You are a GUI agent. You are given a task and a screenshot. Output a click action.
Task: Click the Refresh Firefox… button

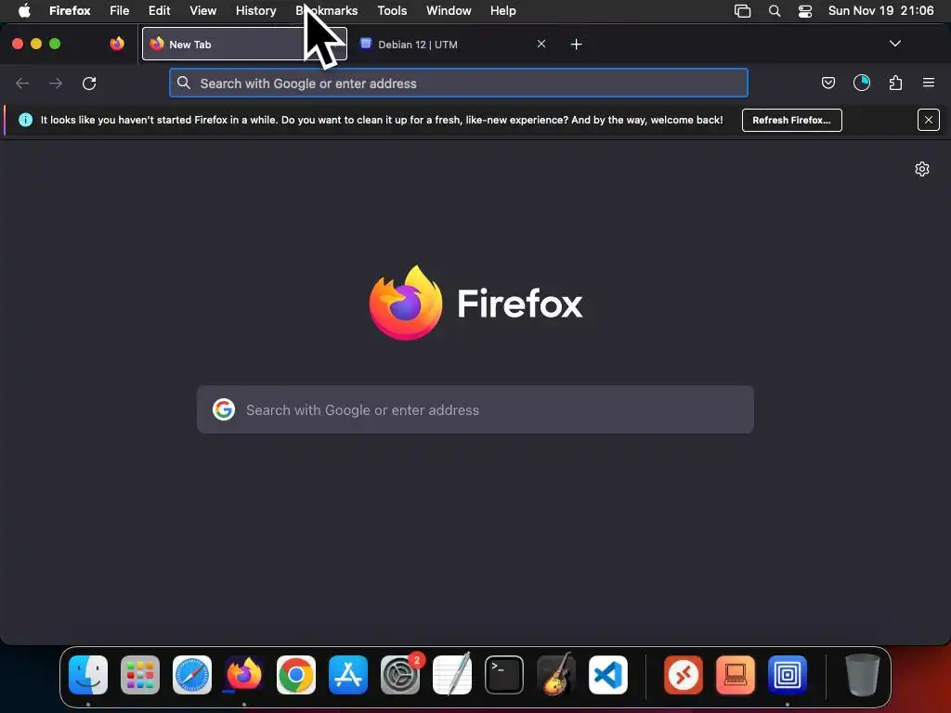[791, 120]
